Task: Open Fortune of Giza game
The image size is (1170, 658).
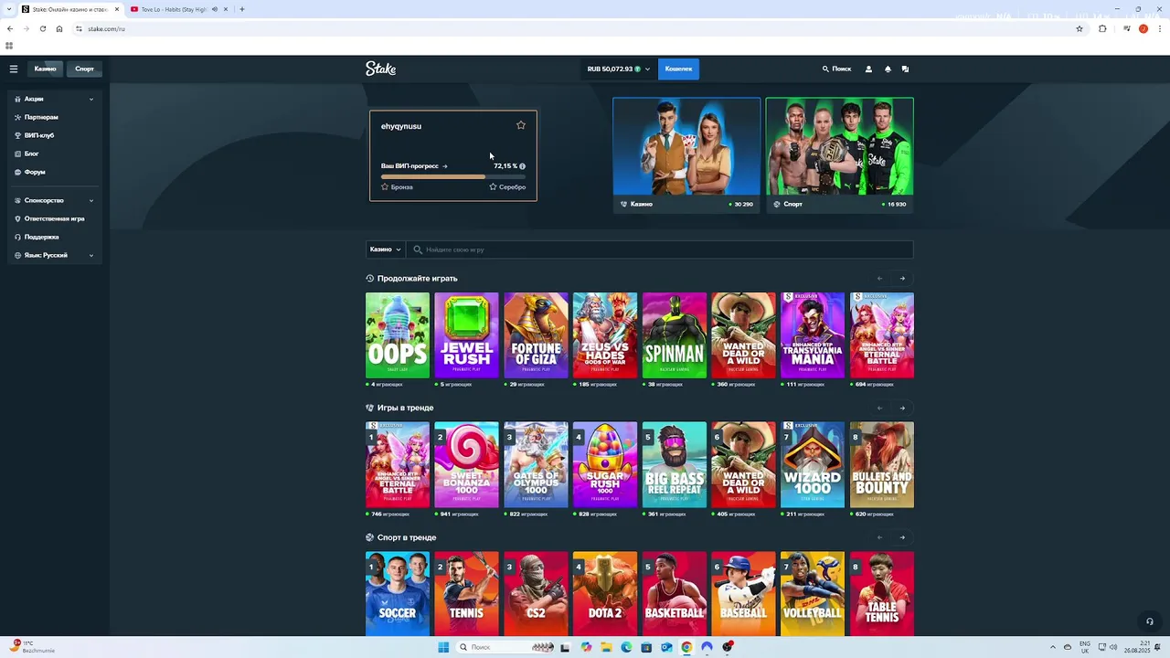Action: 536,335
